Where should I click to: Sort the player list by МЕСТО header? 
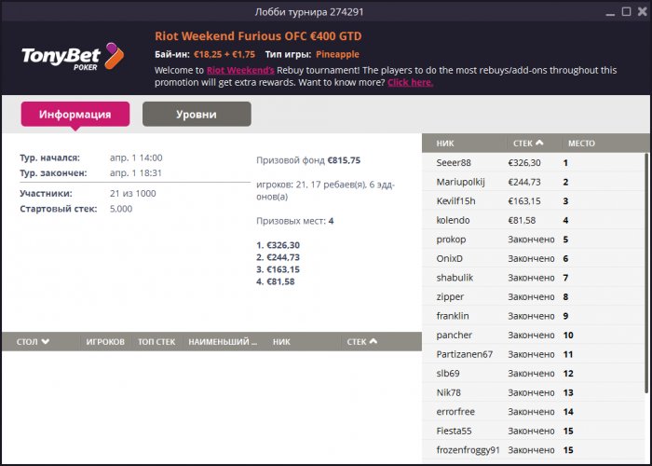[581, 144]
